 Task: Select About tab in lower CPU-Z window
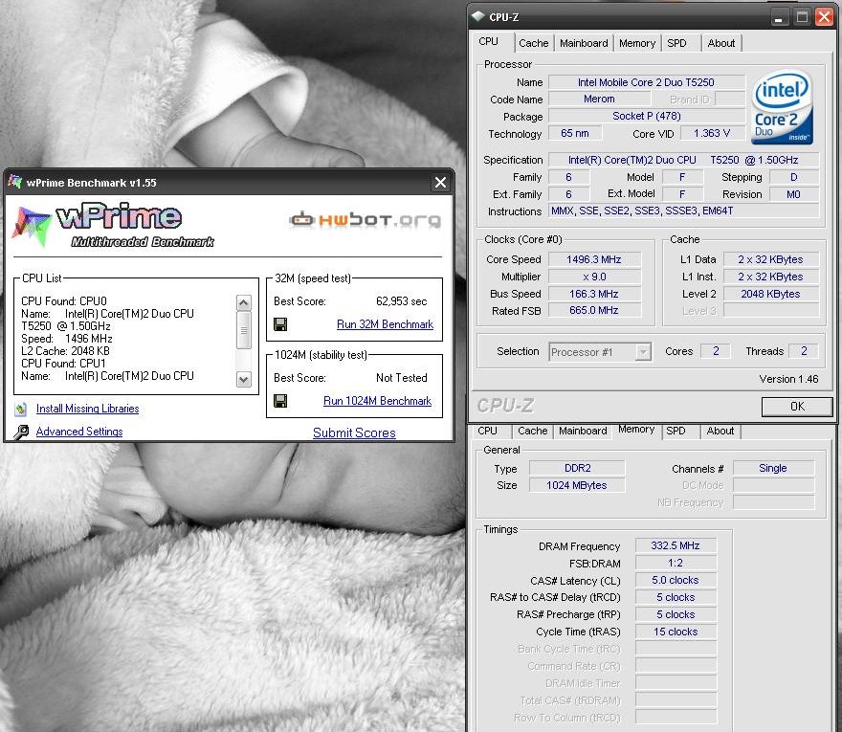720,431
